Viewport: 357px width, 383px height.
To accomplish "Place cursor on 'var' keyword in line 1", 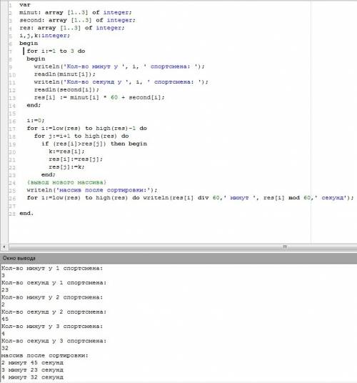I will point(25,4).
